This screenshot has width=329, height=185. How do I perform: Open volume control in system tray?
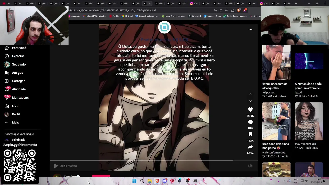(x=307, y=181)
